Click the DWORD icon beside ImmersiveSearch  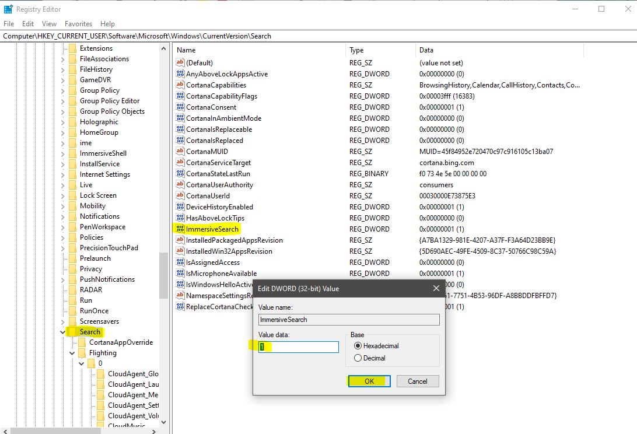pos(180,229)
